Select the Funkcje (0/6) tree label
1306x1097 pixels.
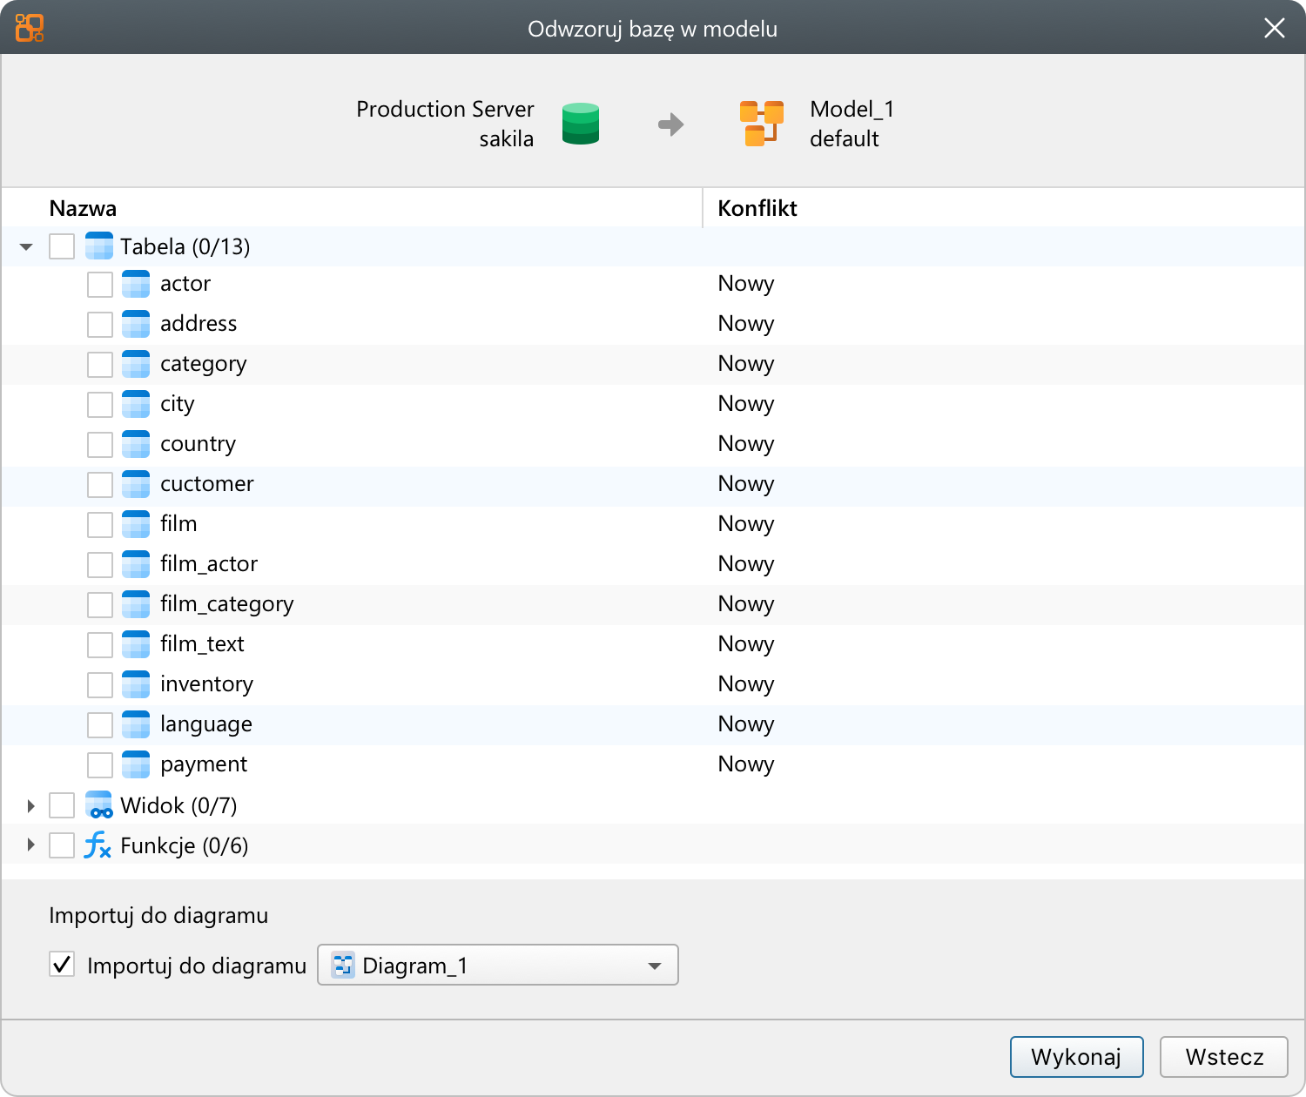pos(185,845)
